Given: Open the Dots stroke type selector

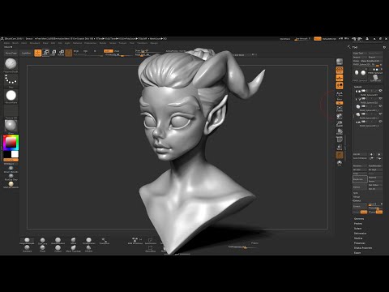Looking at the screenshot, I should (11, 79).
